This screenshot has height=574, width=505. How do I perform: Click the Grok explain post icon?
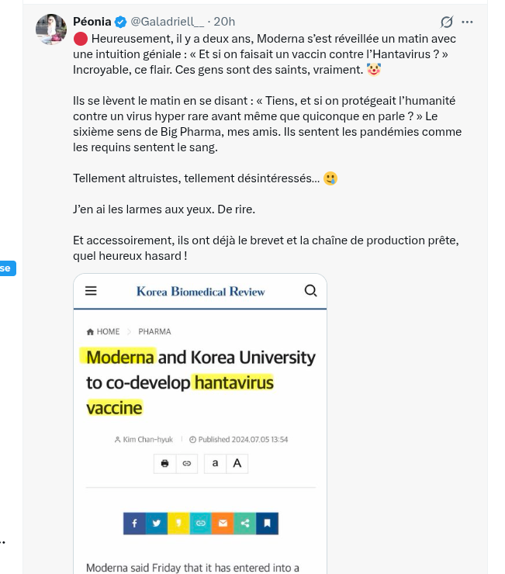tap(446, 22)
